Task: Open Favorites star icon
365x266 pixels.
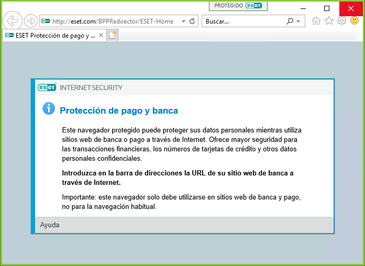Action: point(329,21)
